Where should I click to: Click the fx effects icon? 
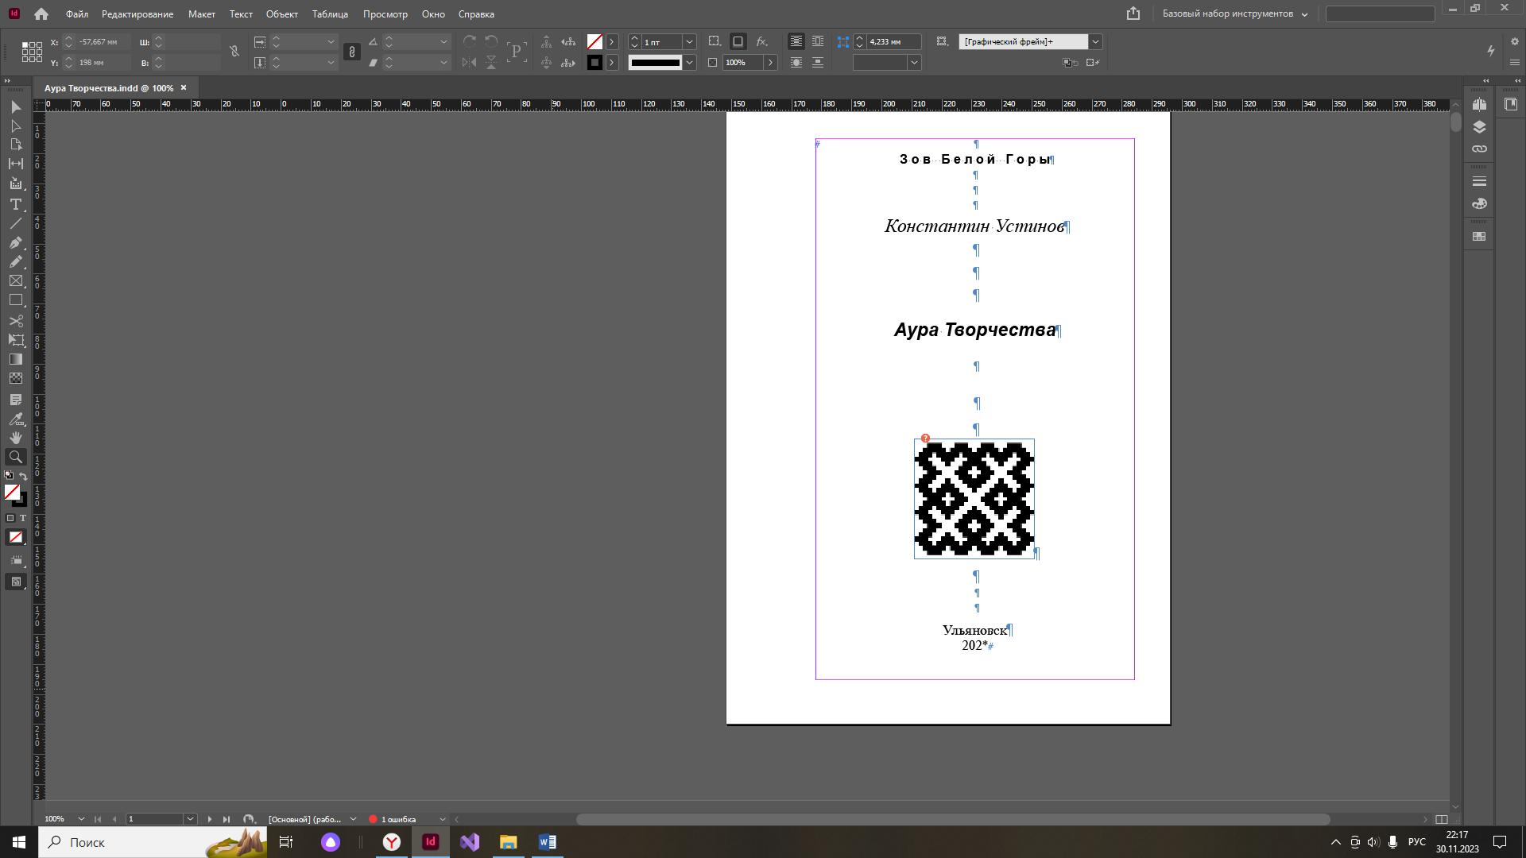[x=761, y=41]
